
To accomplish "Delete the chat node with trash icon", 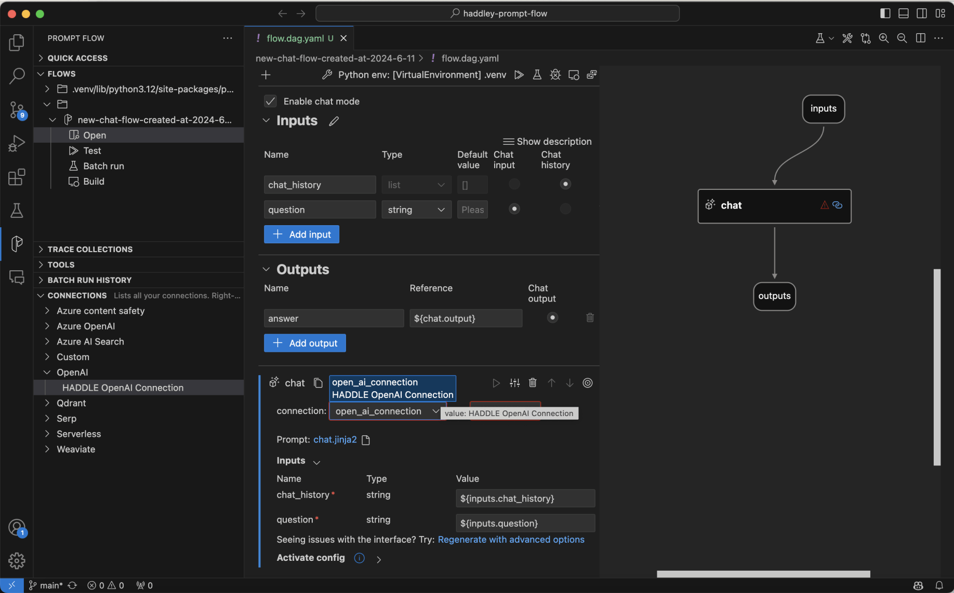I will tap(533, 383).
